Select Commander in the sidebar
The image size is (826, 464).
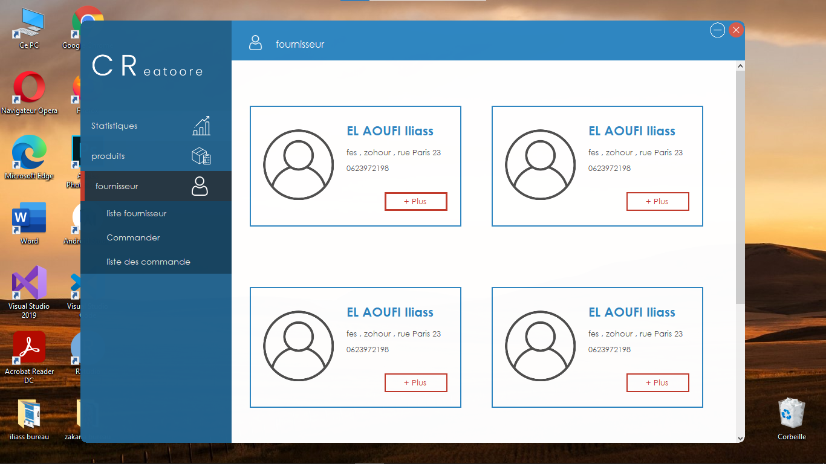click(x=133, y=237)
